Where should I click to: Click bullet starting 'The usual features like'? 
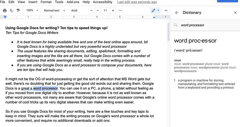coord(83,56)
